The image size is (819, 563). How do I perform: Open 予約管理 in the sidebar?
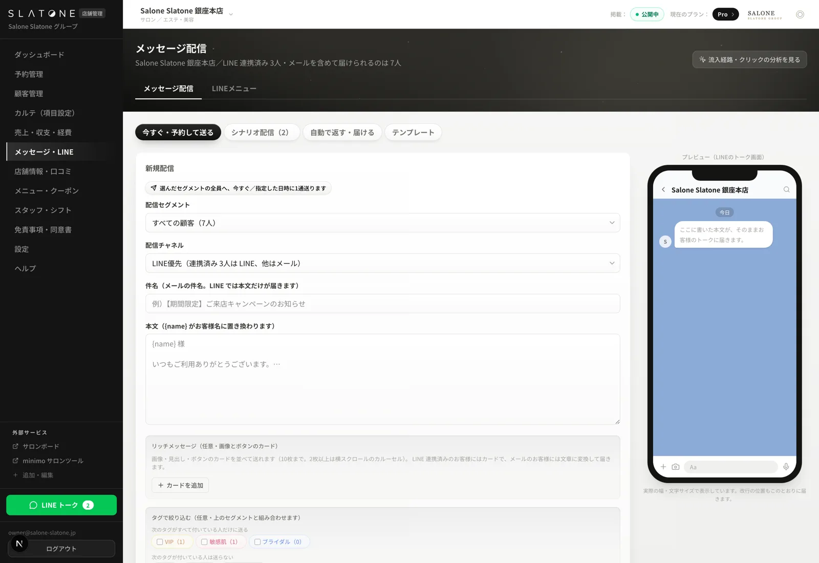61,74
